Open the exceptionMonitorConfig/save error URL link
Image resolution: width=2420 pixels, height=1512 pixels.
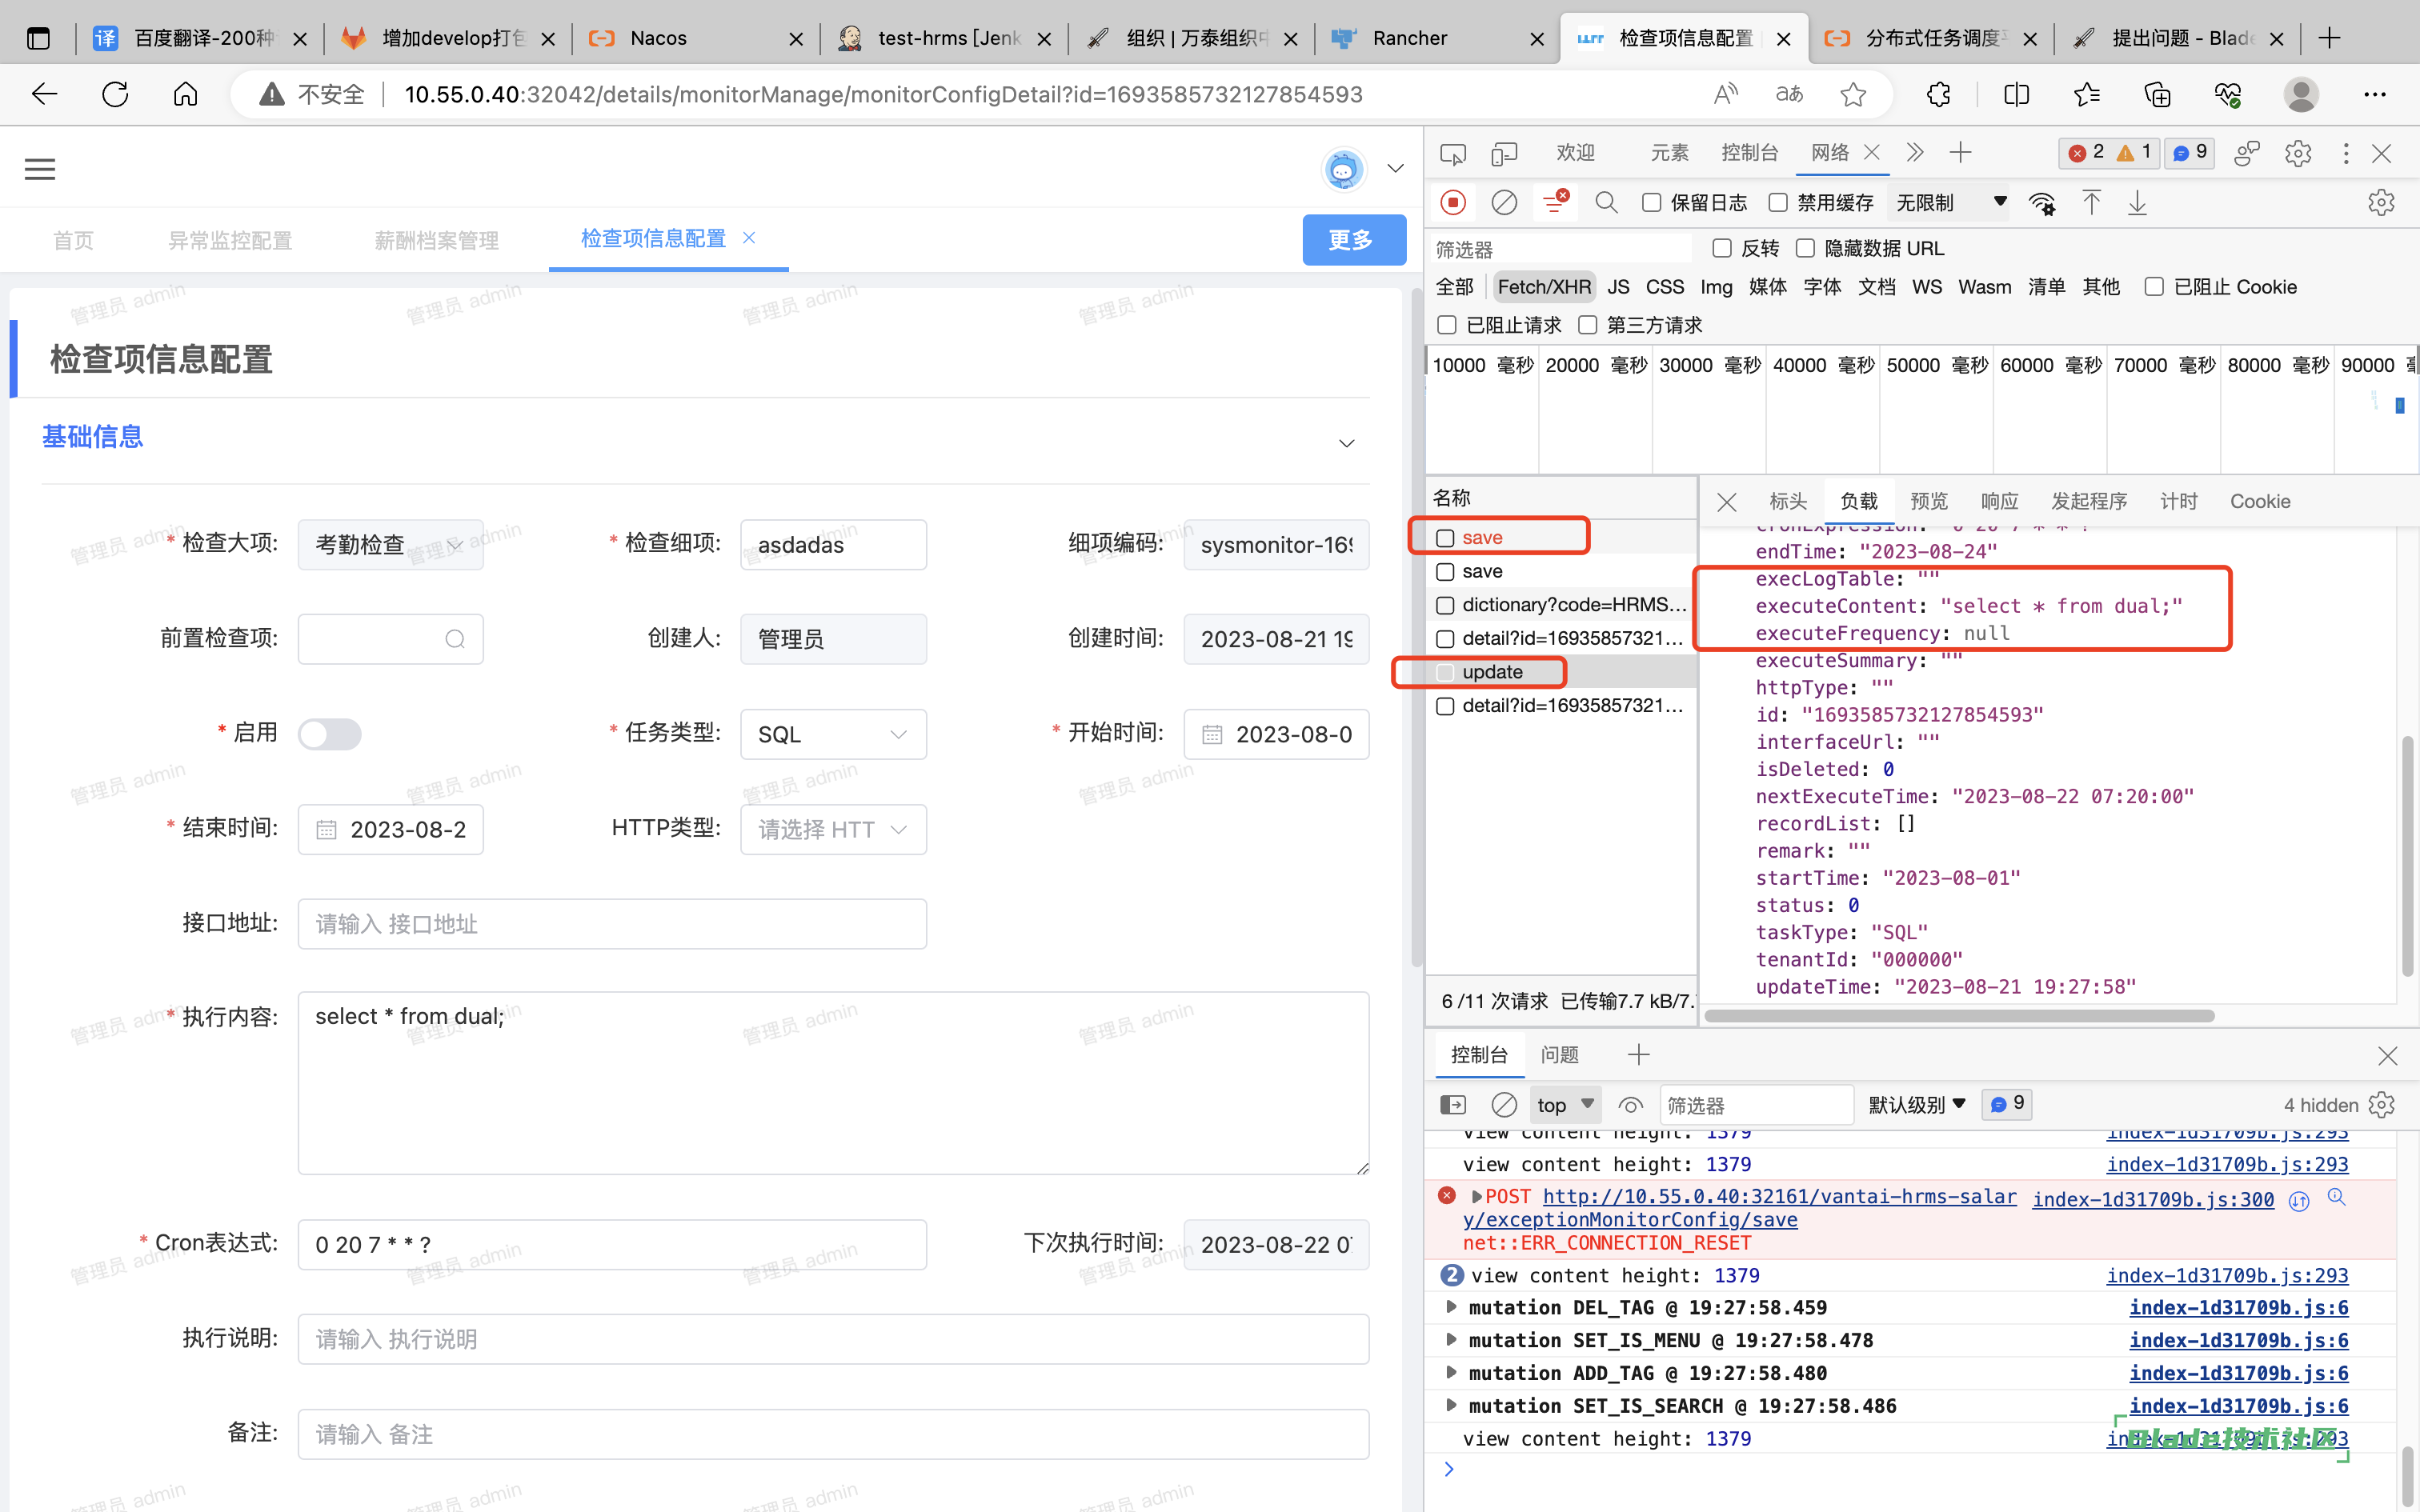(x=1739, y=1208)
